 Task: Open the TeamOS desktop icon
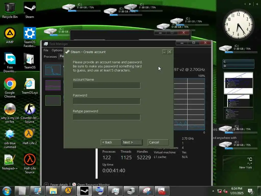click(30, 61)
